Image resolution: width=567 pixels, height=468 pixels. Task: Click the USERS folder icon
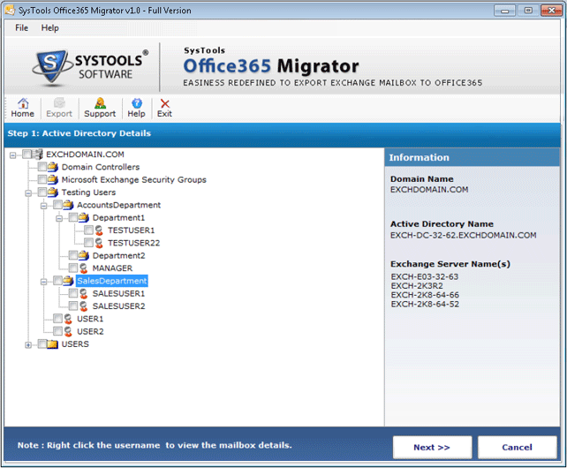point(52,344)
